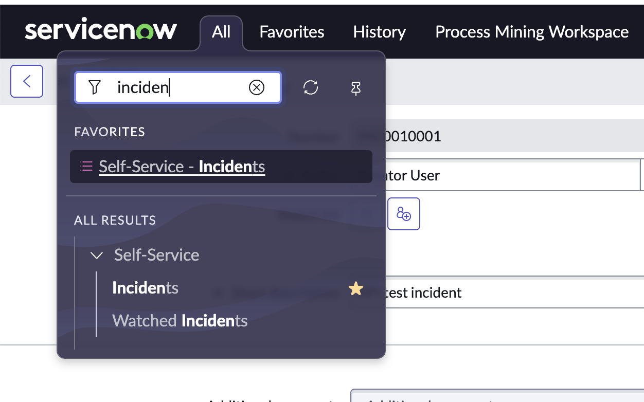Clear the navigation filter text
The width and height of the screenshot is (644, 402).
click(x=257, y=87)
